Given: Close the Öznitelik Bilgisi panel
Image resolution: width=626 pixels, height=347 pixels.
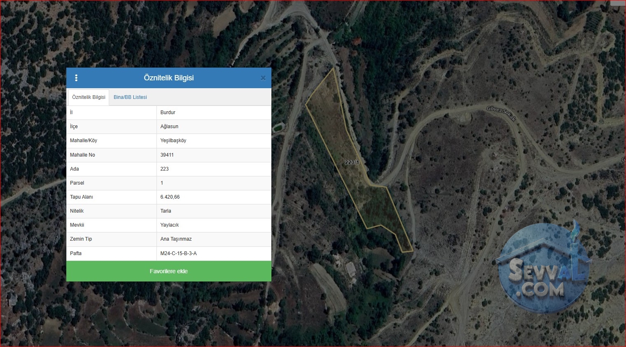Looking at the screenshot, I should point(263,78).
